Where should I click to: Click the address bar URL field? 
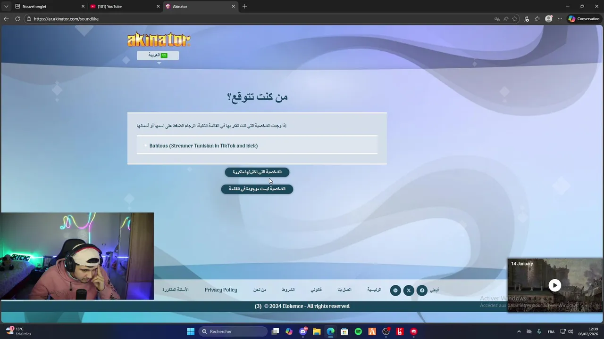pyautogui.click(x=260, y=19)
